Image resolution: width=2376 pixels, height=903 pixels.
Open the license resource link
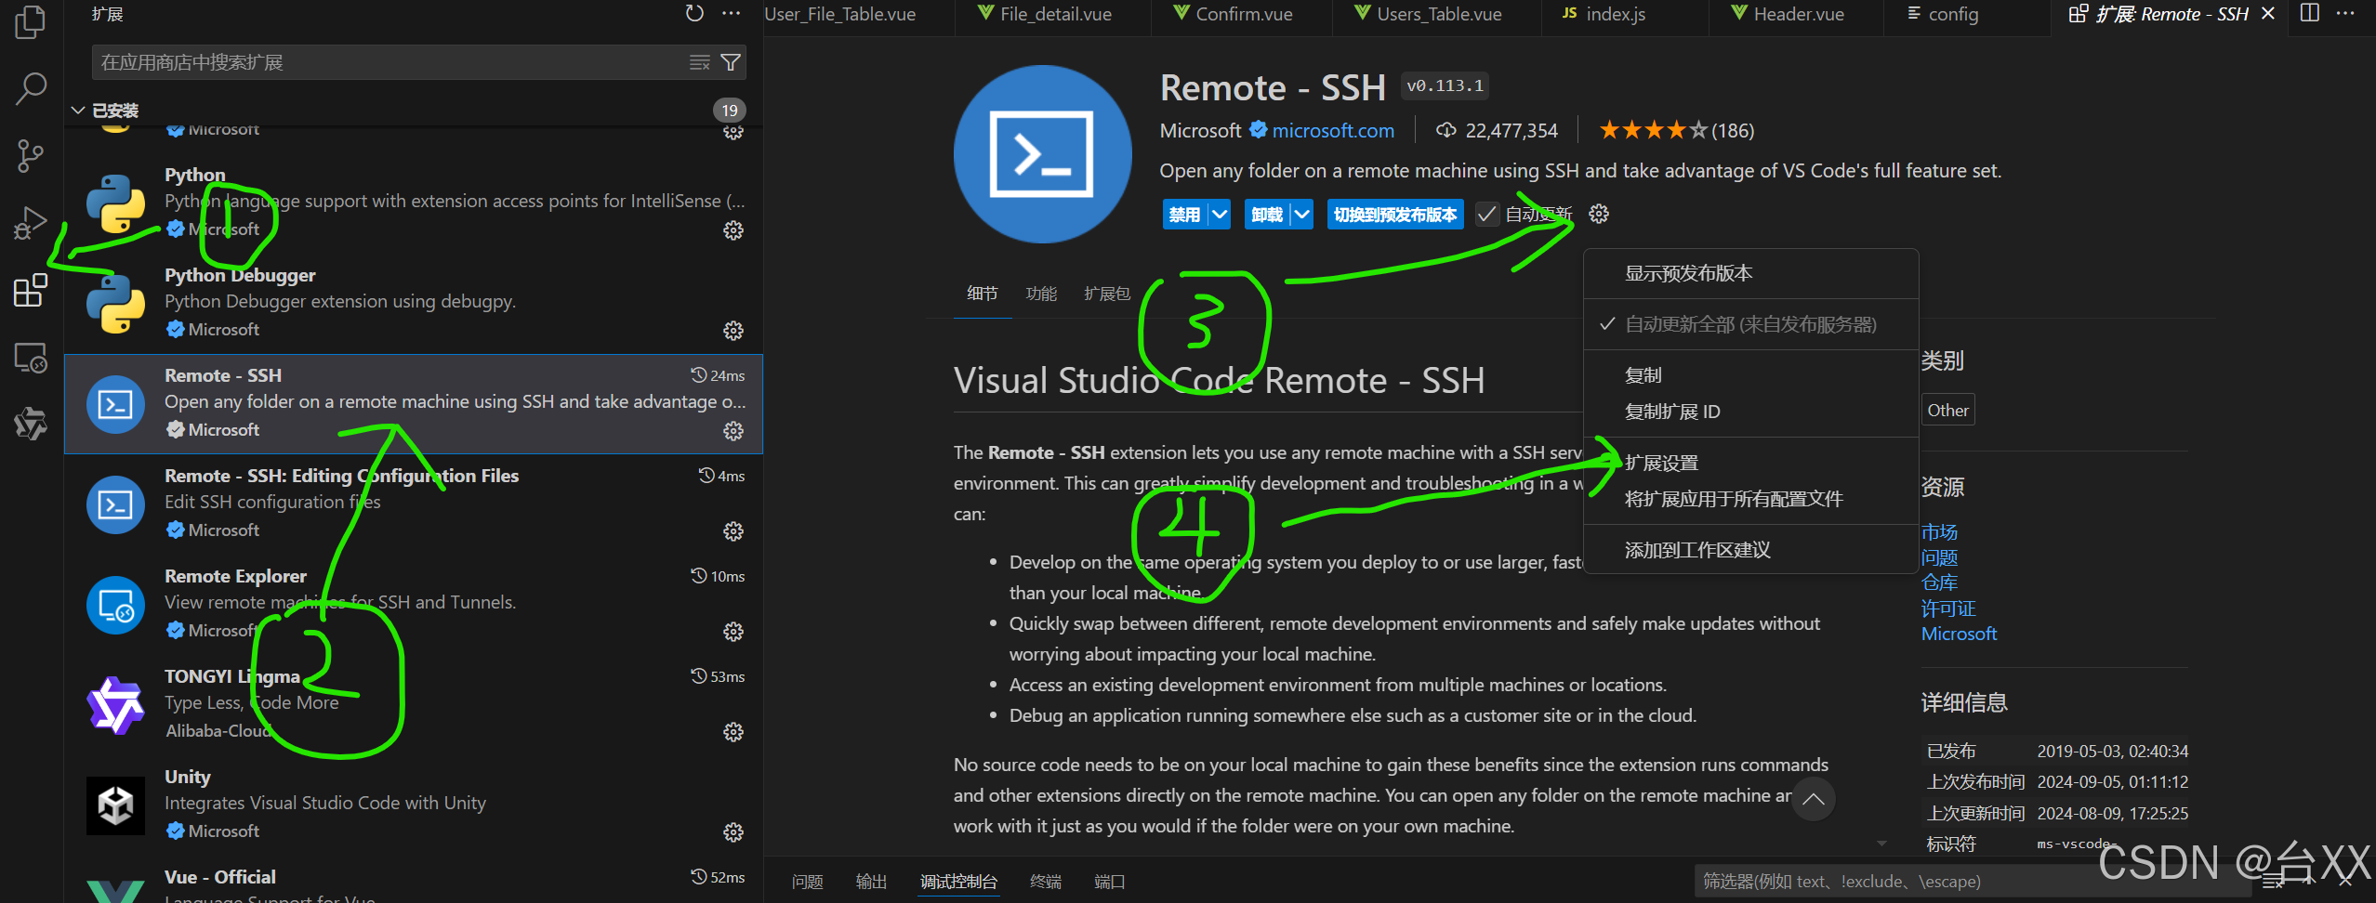[1948, 609]
